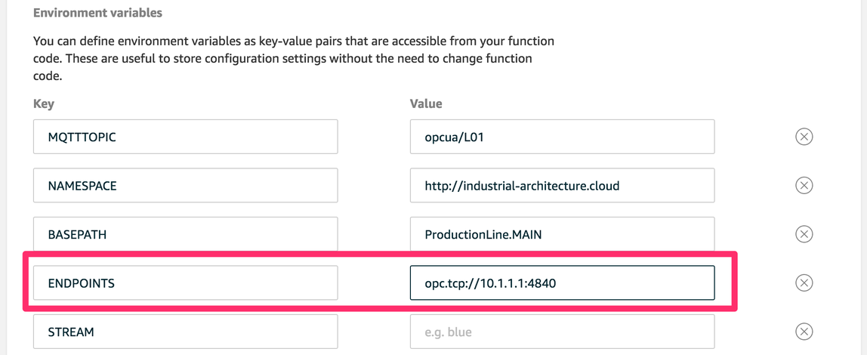Click the Value column label
The width and height of the screenshot is (867, 355).
(x=426, y=103)
